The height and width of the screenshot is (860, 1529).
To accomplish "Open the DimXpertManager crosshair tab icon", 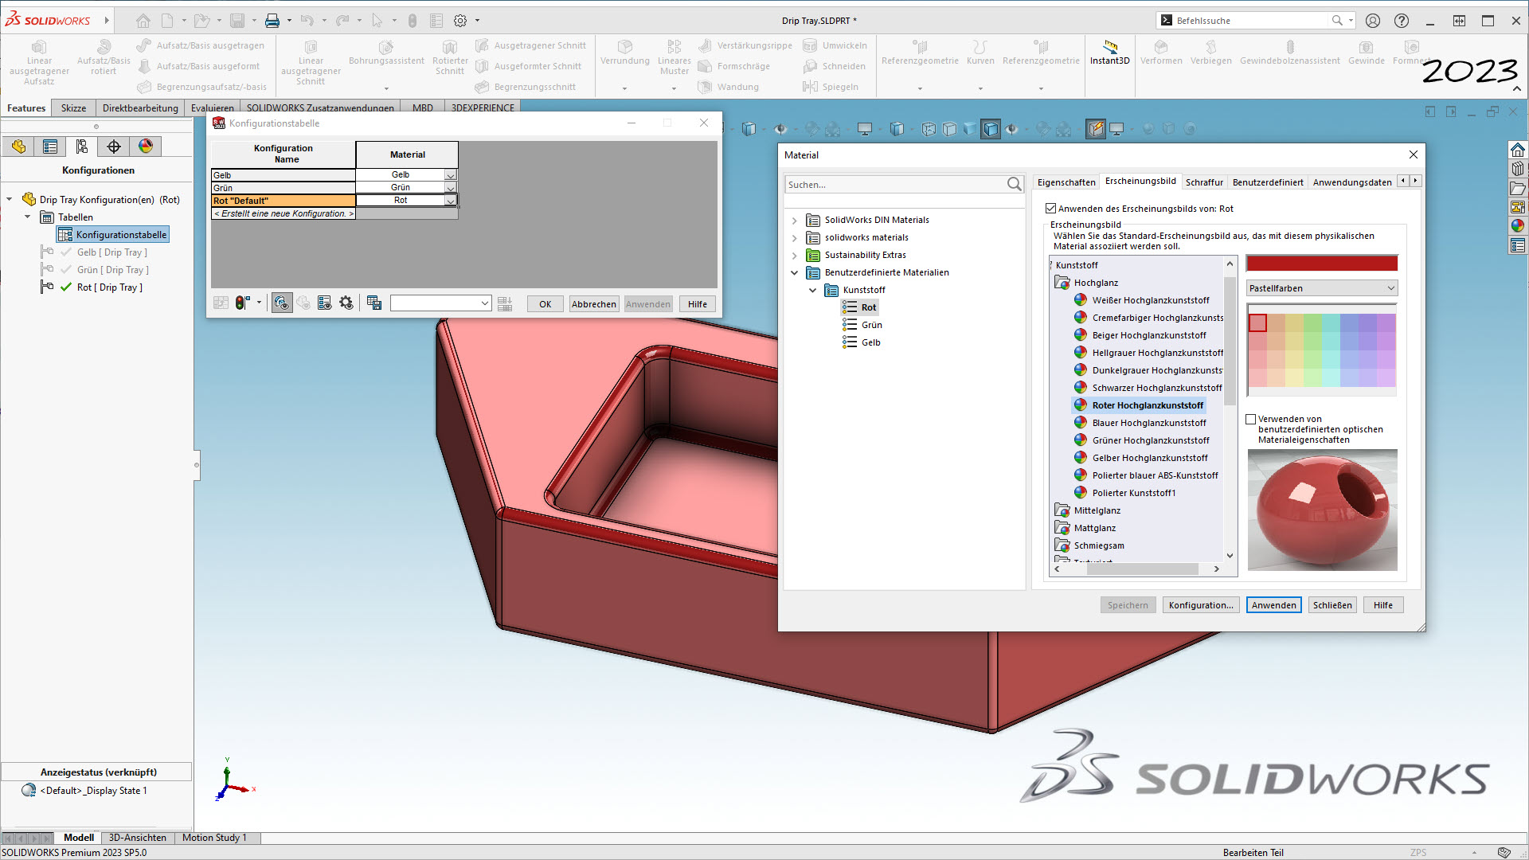I will pyautogui.click(x=114, y=147).
